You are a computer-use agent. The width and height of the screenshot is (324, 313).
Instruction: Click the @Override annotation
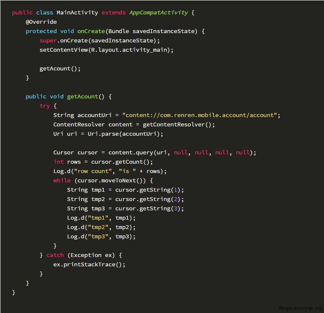[x=41, y=22]
